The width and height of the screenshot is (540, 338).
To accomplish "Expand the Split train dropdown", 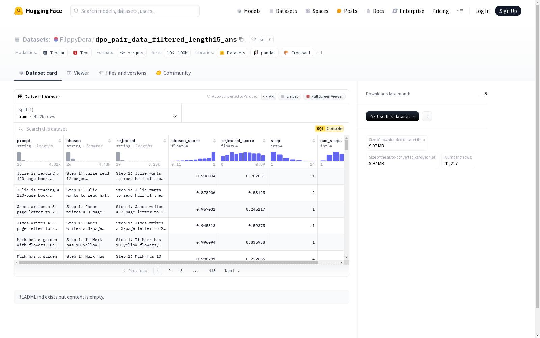I will click(98, 113).
